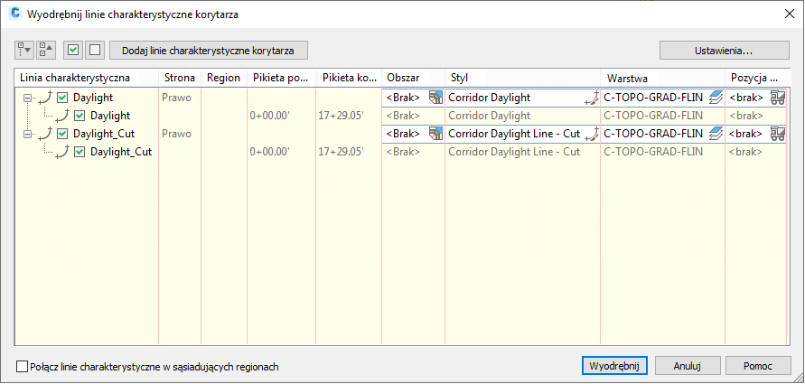This screenshot has height=384, width=805.
Task: Click the Wyodrębnij button
Action: 613,366
